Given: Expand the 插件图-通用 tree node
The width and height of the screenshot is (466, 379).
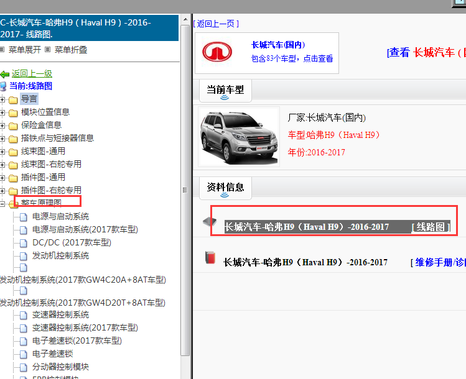Looking at the screenshot, I should click(2, 178).
